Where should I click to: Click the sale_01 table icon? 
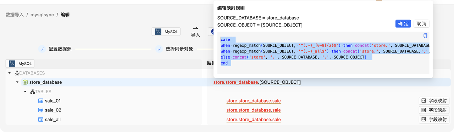coord(41,101)
